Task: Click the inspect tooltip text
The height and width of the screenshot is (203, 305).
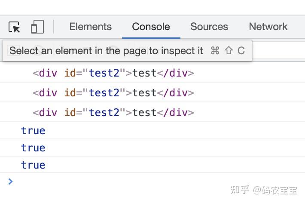Action: pos(106,51)
